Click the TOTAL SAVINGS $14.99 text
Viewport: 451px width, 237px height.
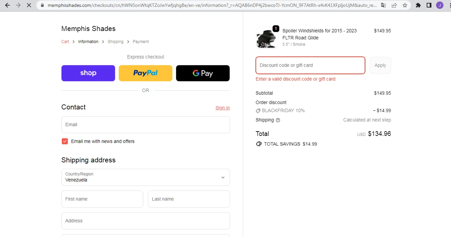tap(290, 144)
